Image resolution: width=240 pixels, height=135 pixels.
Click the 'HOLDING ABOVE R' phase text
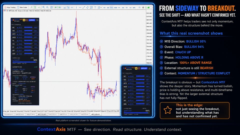[x=189, y=57]
